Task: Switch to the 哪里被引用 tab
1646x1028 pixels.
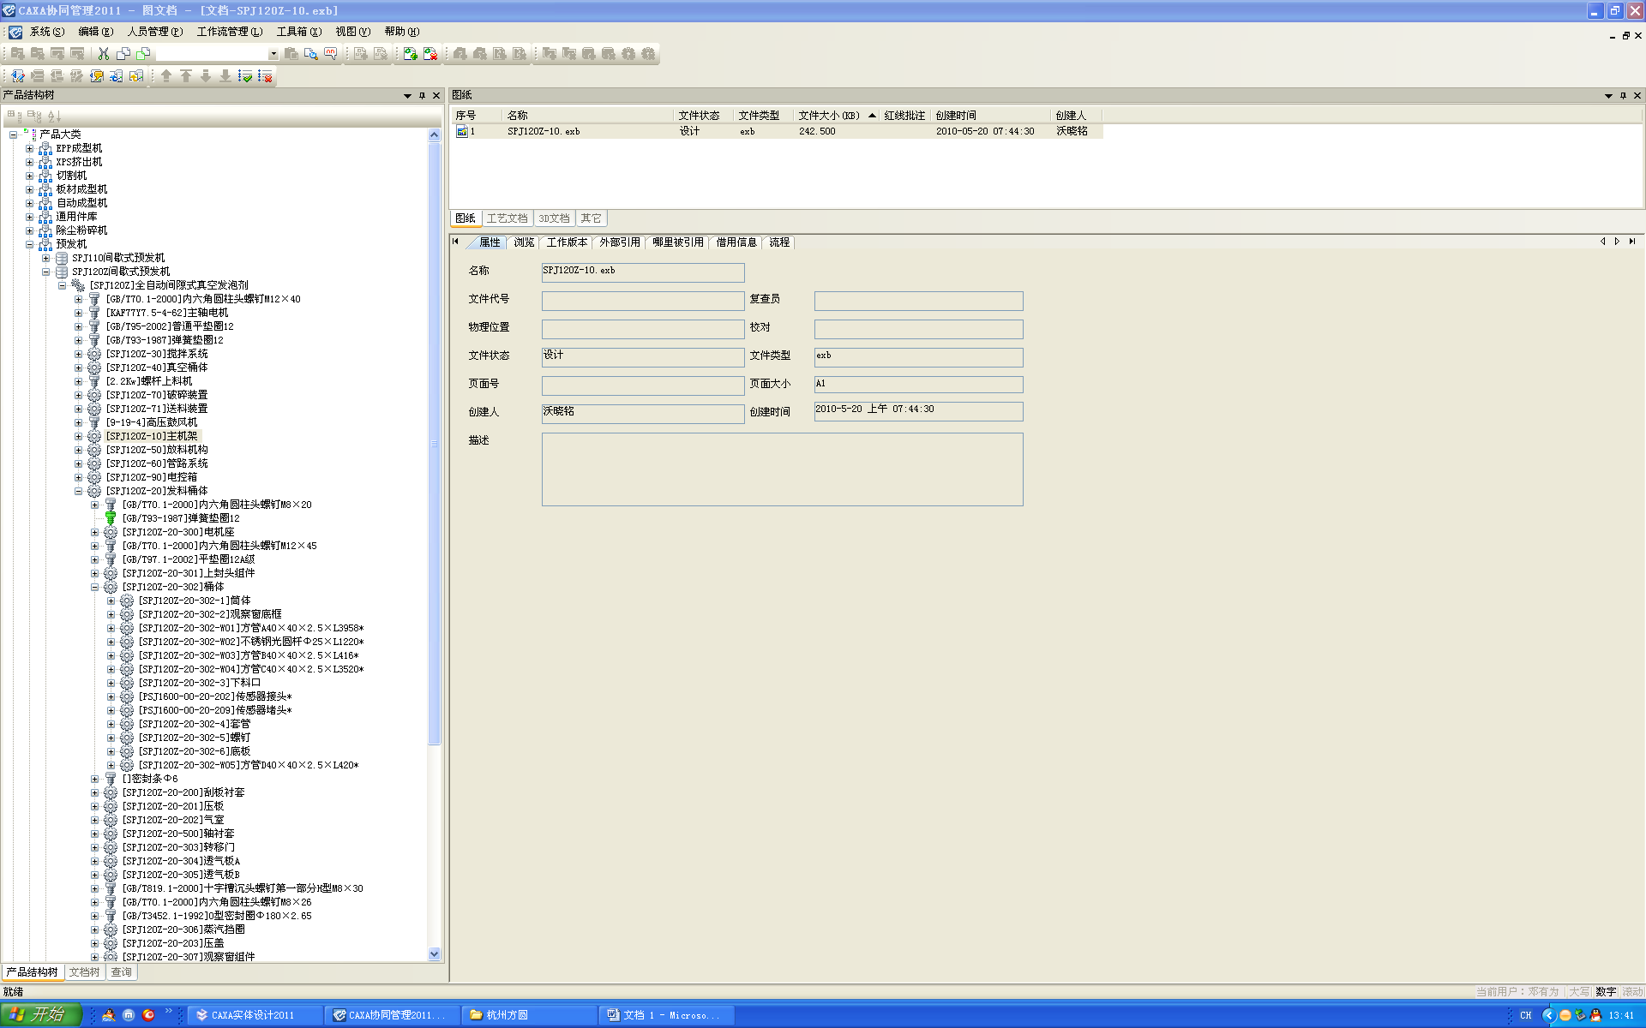Action: [x=677, y=242]
